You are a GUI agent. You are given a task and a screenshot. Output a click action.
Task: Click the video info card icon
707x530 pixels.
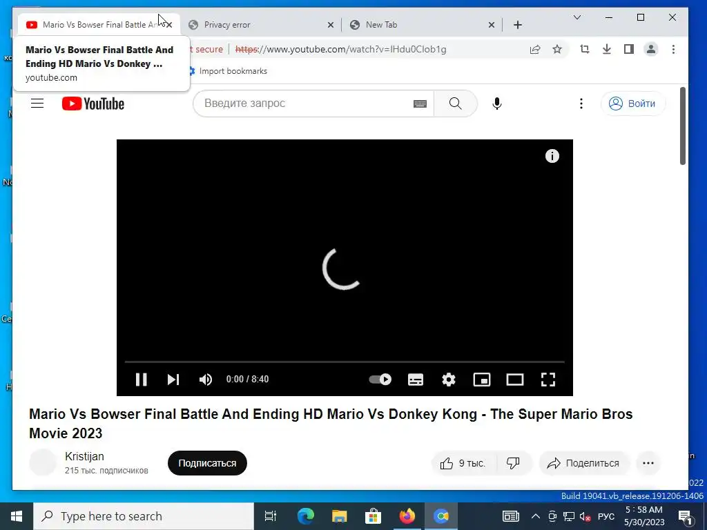point(552,156)
